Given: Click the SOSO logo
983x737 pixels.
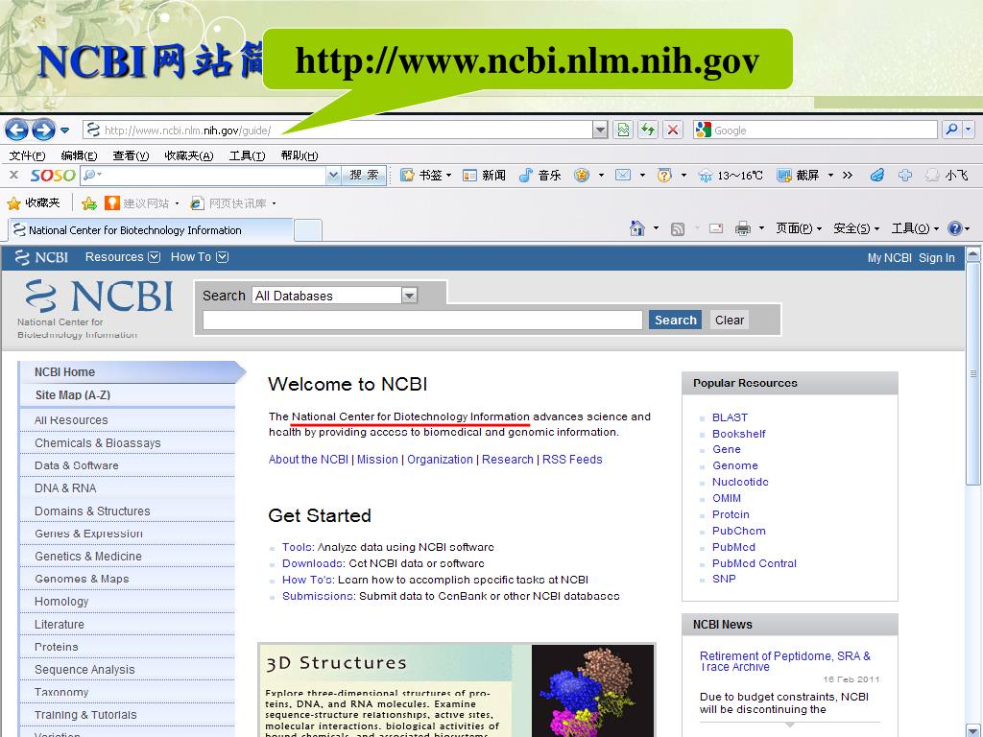Looking at the screenshot, I should 53,175.
